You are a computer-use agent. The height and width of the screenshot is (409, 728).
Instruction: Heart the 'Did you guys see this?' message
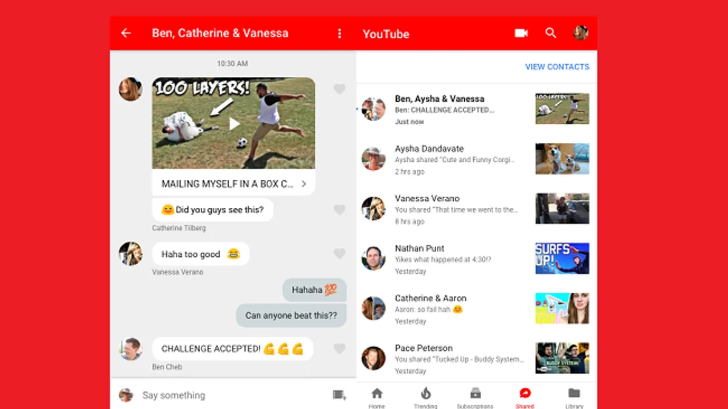[x=340, y=210]
